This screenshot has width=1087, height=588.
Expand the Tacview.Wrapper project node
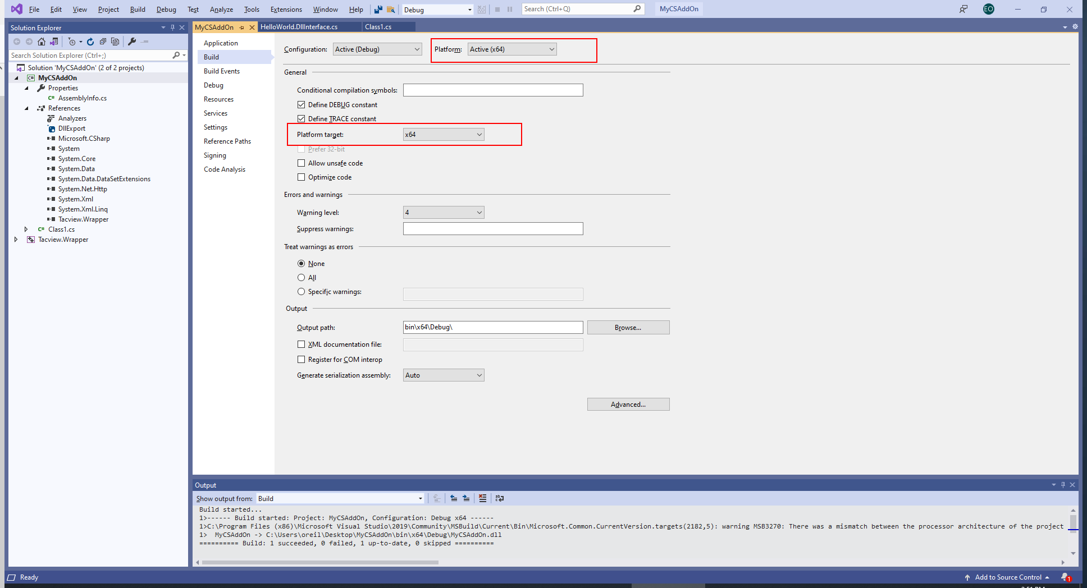point(16,240)
